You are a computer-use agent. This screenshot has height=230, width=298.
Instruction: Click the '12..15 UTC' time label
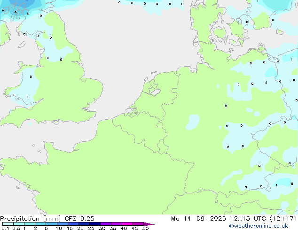point(248,219)
